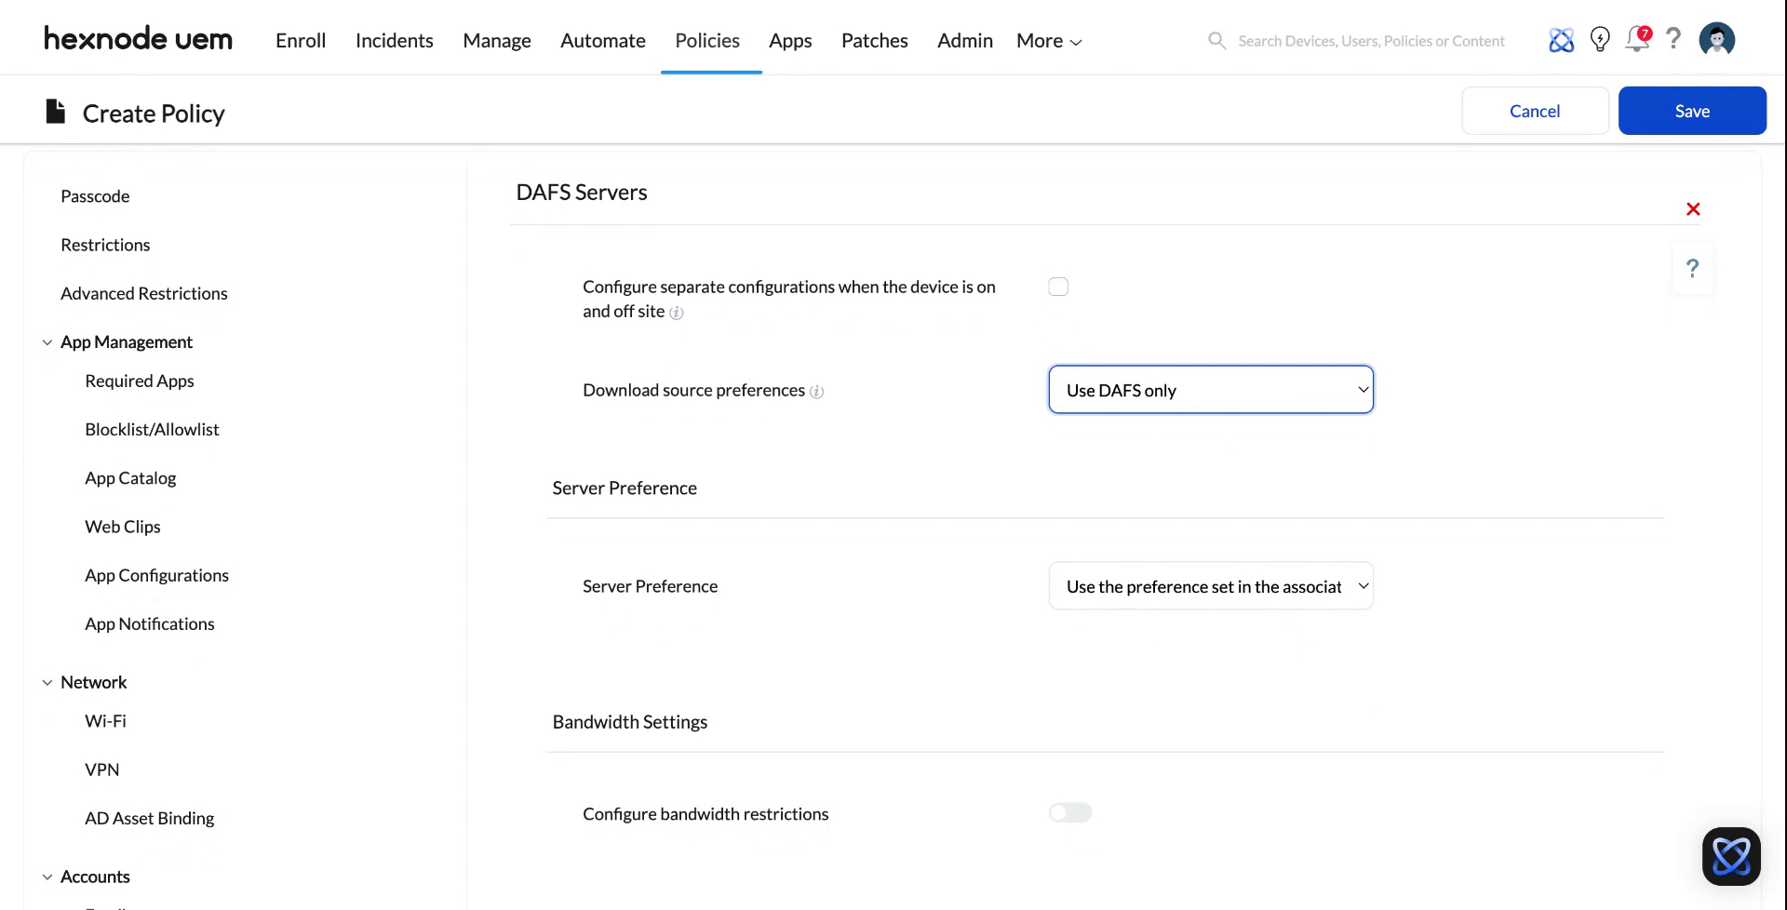This screenshot has height=910, width=1787.
Task: Open the notifications bell with 7 alerts
Action: point(1637,39)
